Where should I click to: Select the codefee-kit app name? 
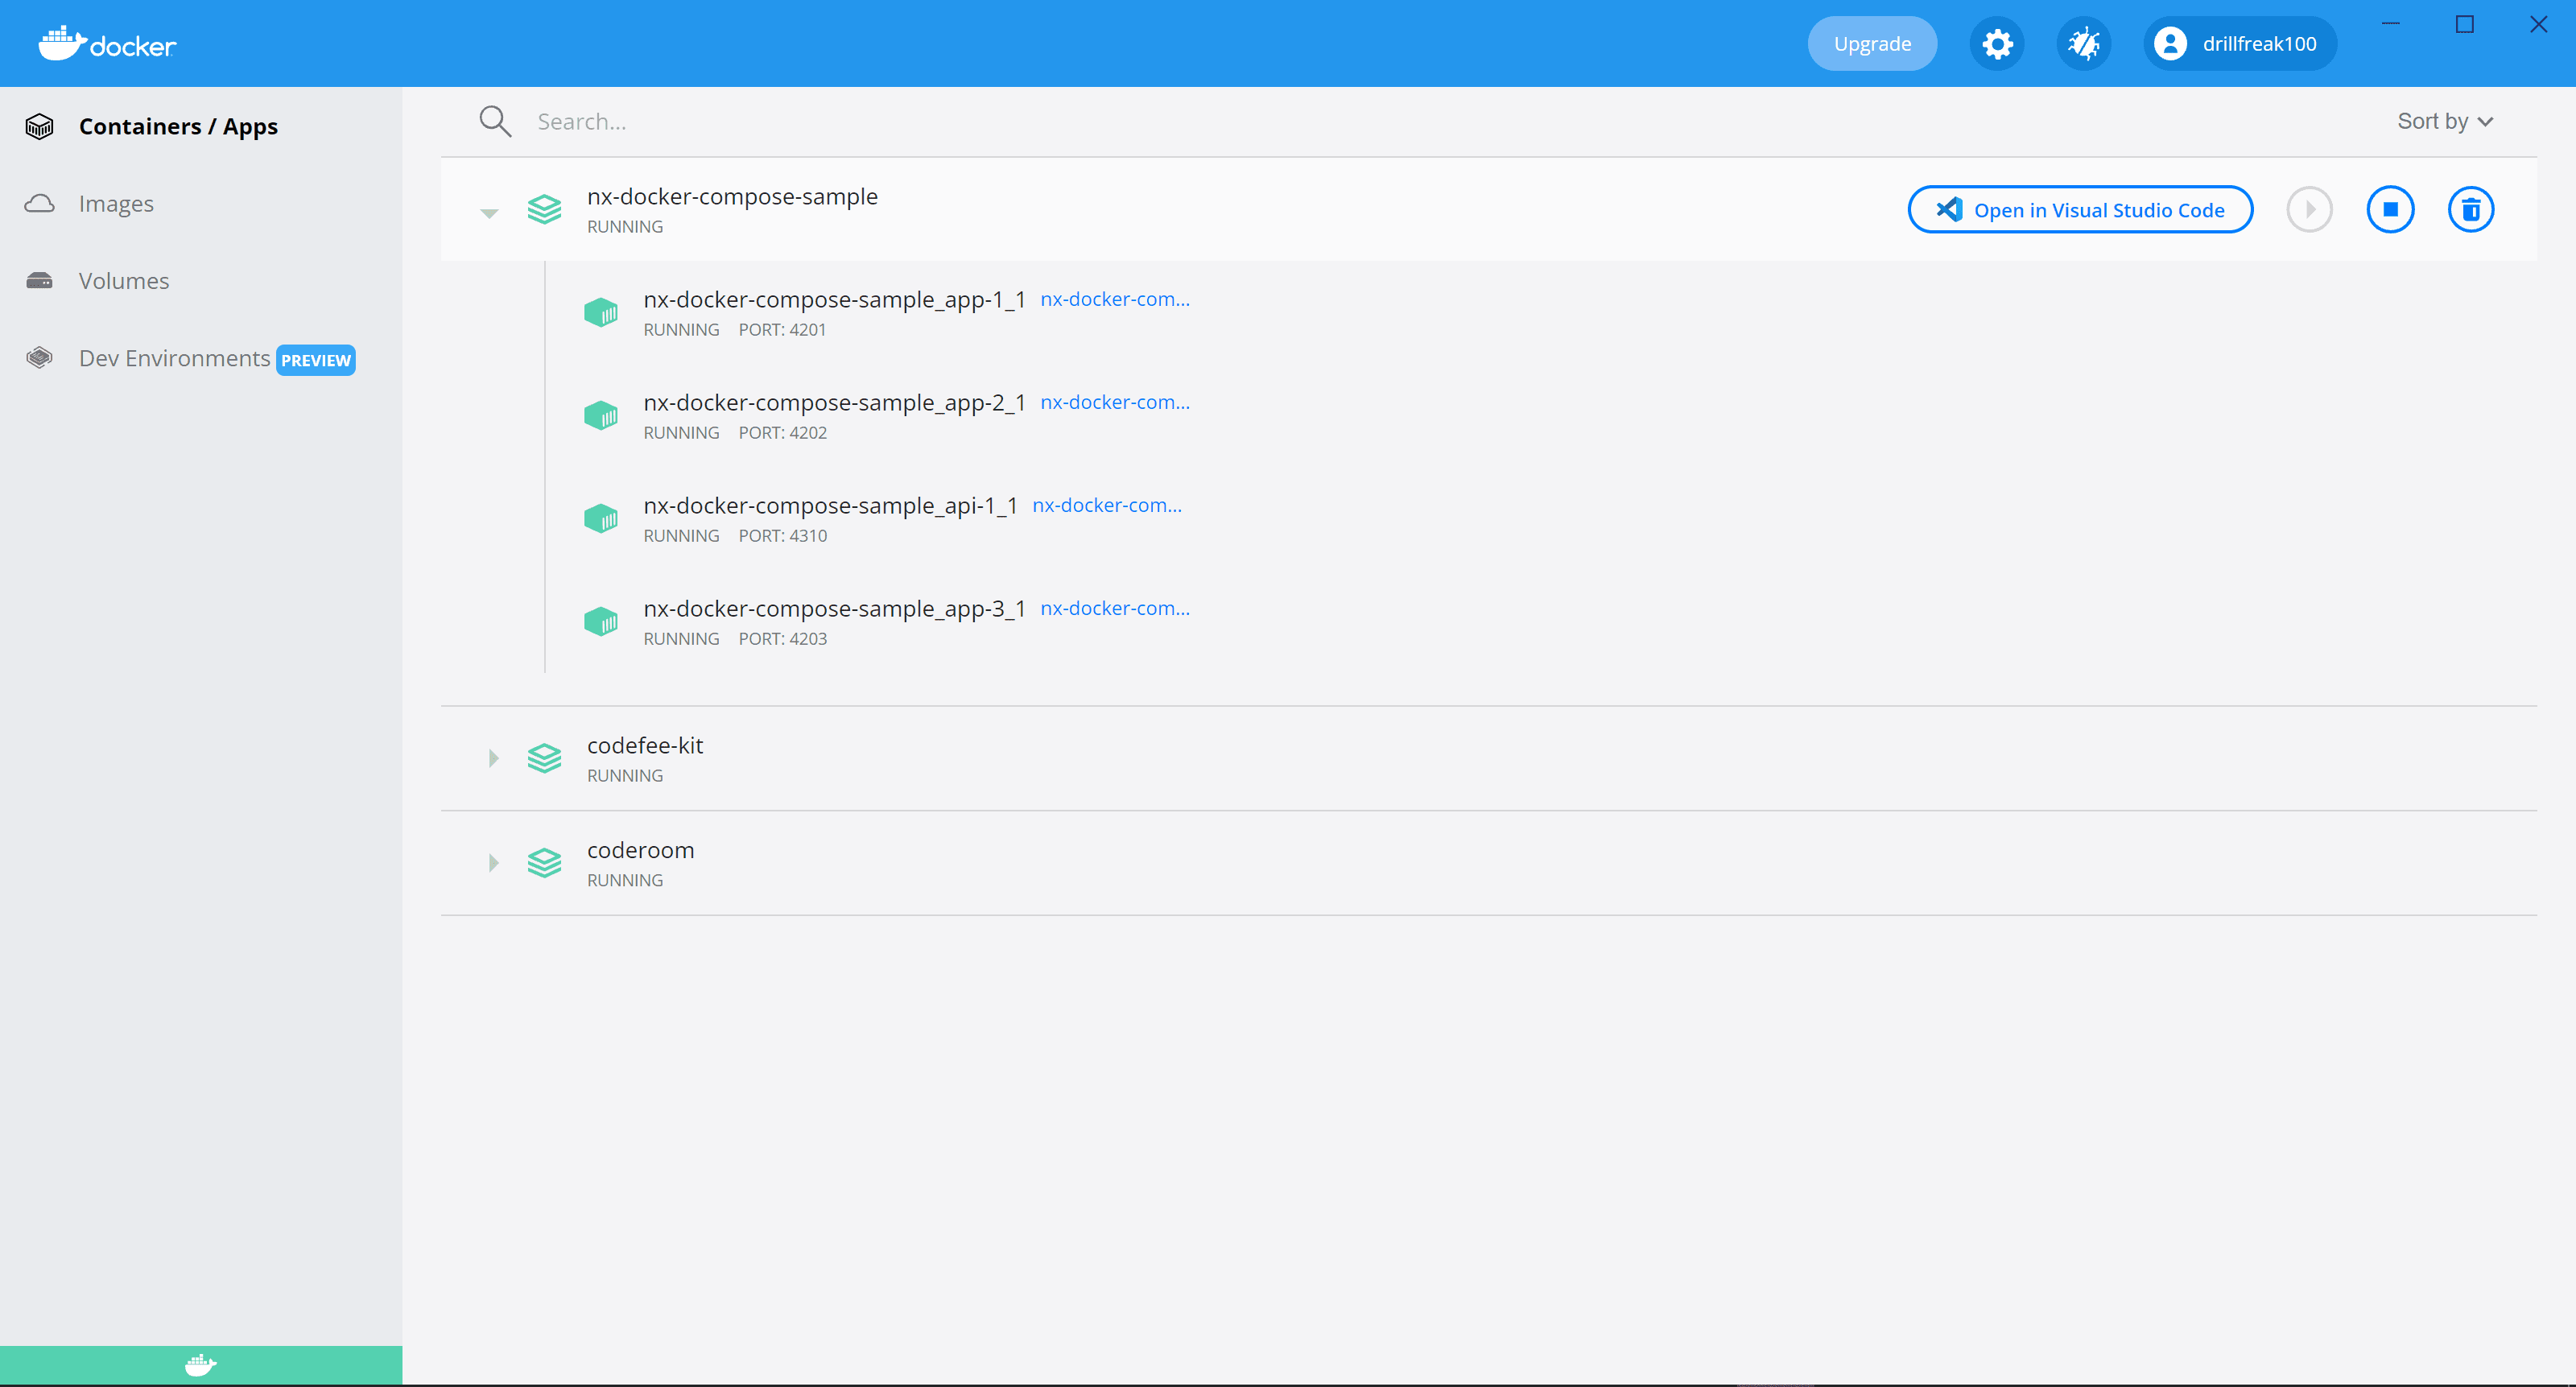(645, 745)
